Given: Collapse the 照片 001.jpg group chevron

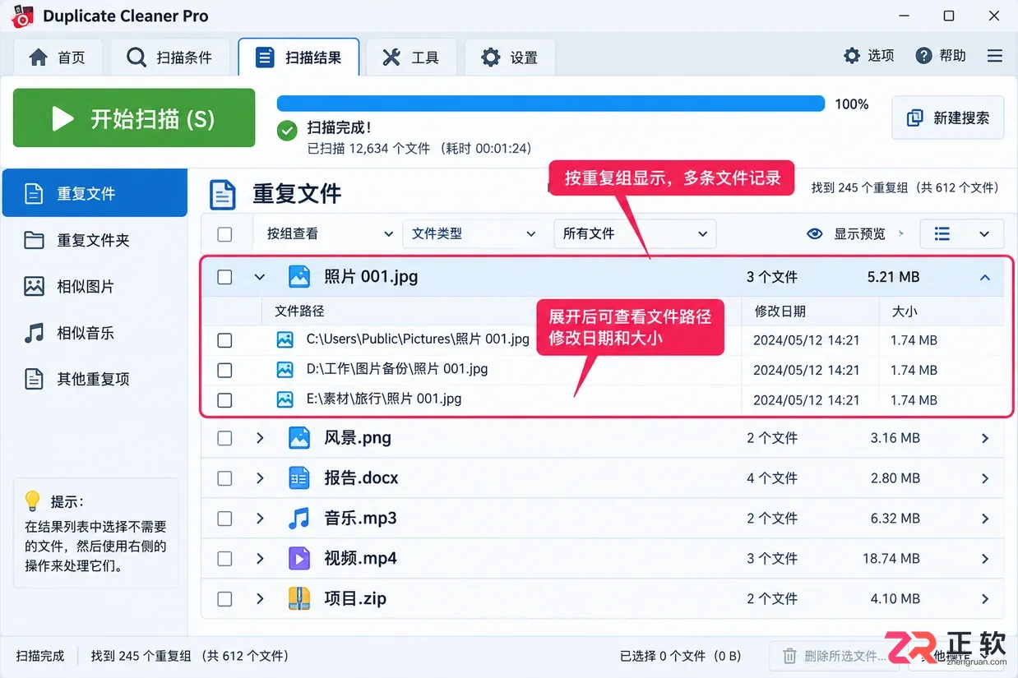Looking at the screenshot, I should (x=260, y=277).
